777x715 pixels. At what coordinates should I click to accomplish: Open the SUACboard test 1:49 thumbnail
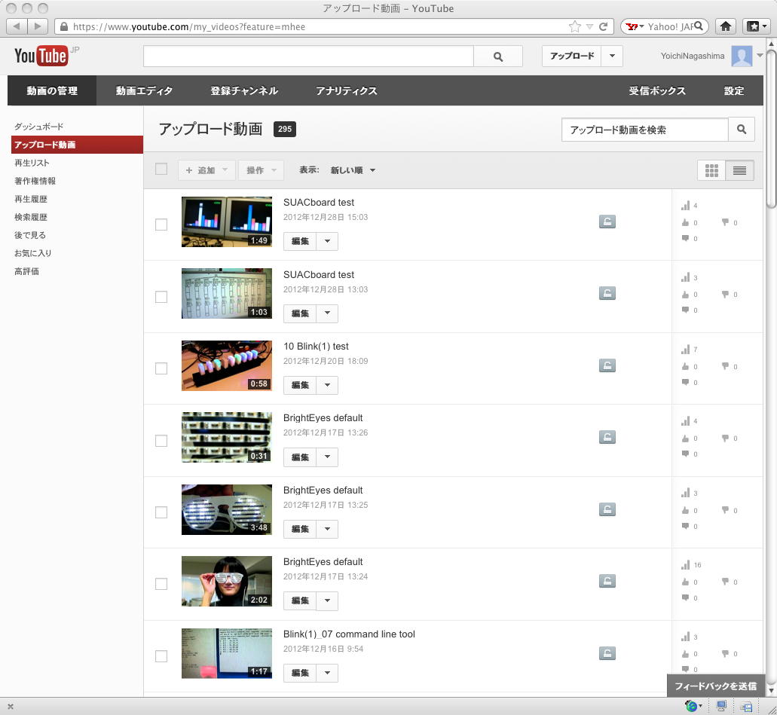point(226,222)
